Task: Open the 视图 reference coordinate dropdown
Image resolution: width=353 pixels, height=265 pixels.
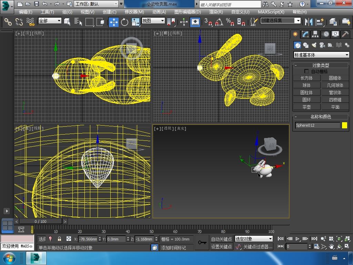Action: coord(153,21)
